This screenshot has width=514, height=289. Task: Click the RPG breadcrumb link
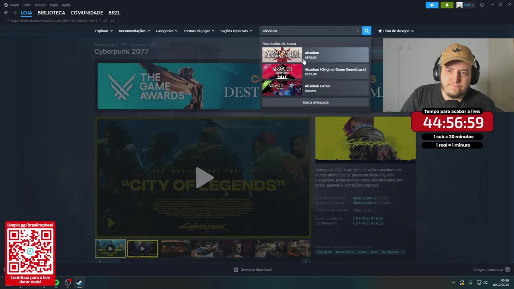pyautogui.click(x=124, y=45)
